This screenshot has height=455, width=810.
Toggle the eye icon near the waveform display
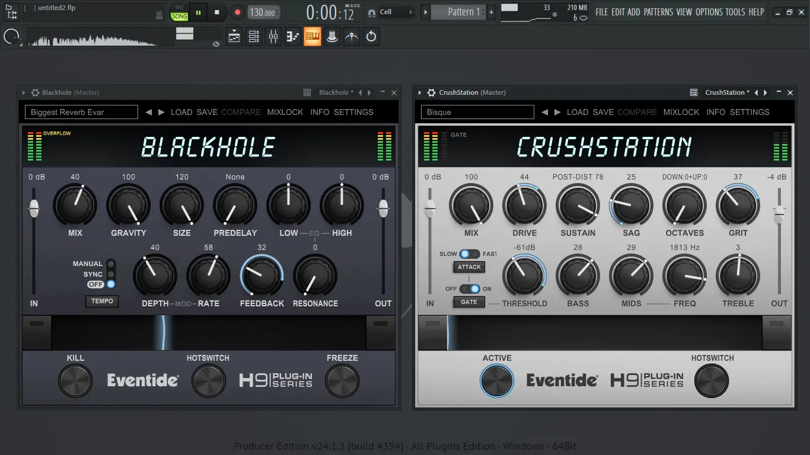pos(216,44)
